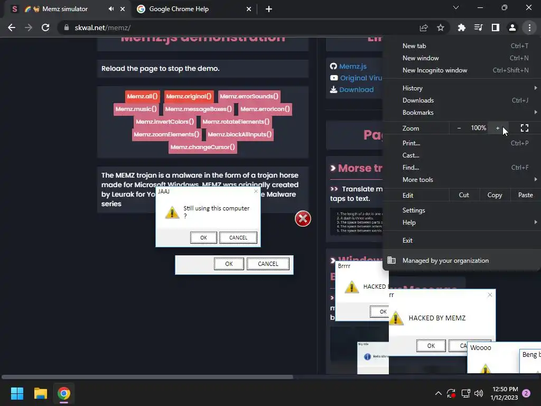Viewport: 541px width, 406px height.
Task: Click the browser forward arrow
Action: (x=29, y=27)
